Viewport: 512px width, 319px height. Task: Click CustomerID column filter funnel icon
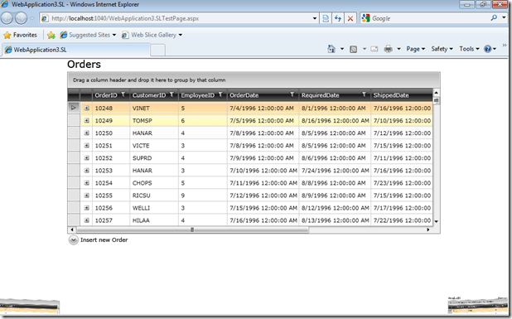click(x=171, y=94)
